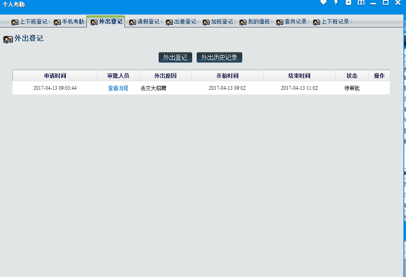
Task: Click the 申请时间 column header
Action: (55, 76)
